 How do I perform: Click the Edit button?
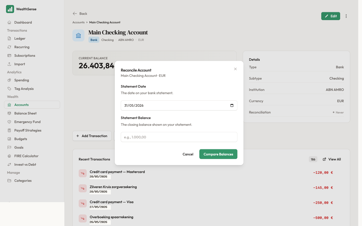(x=331, y=16)
